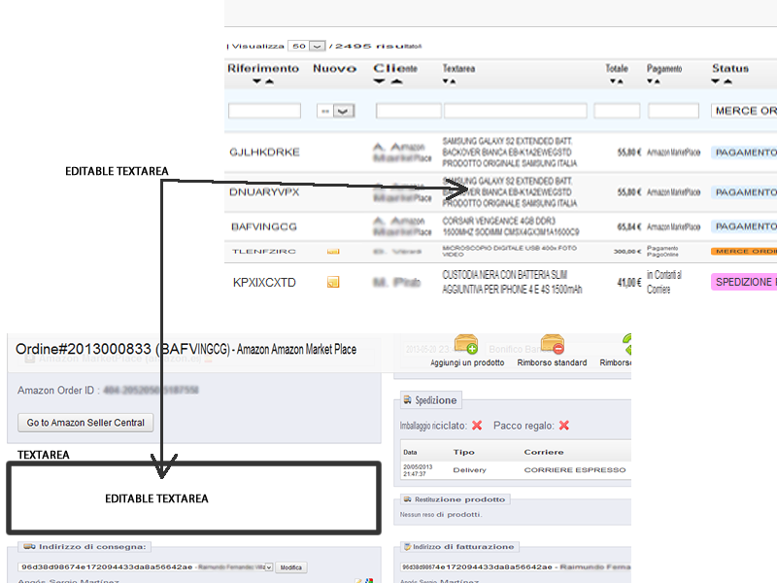Click KPXIXCXTD order reference
Viewport: 777px width, 583px height.
click(264, 283)
